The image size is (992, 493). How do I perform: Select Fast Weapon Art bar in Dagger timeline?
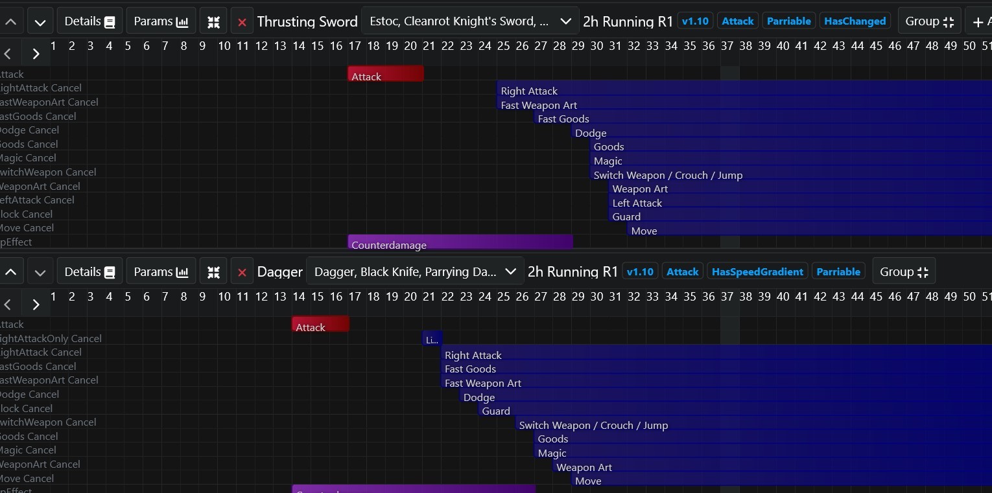tap(716, 381)
